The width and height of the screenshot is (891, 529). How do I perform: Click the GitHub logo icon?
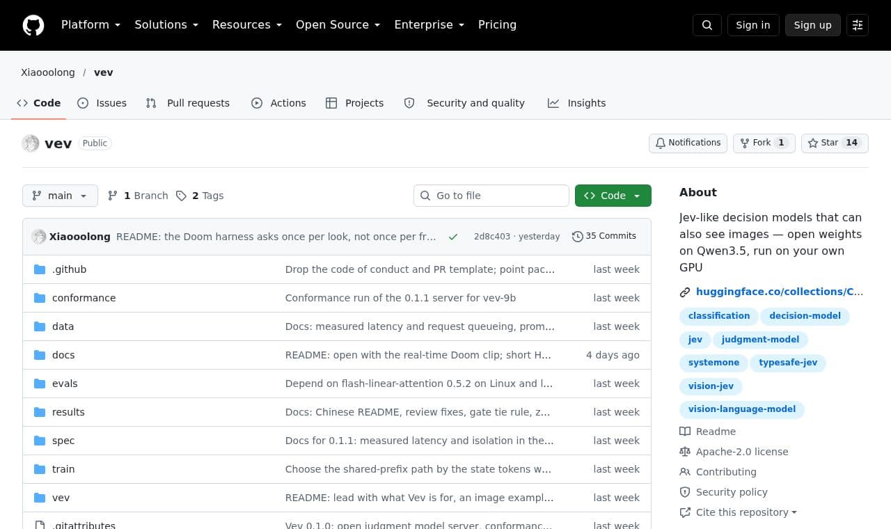pos(33,25)
